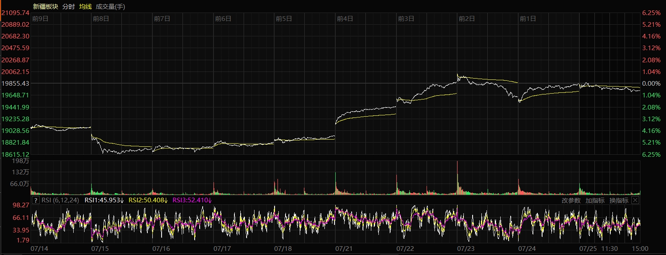Click 加指标 to add an indicator
This screenshot has height=255, width=666.
pyautogui.click(x=595, y=200)
